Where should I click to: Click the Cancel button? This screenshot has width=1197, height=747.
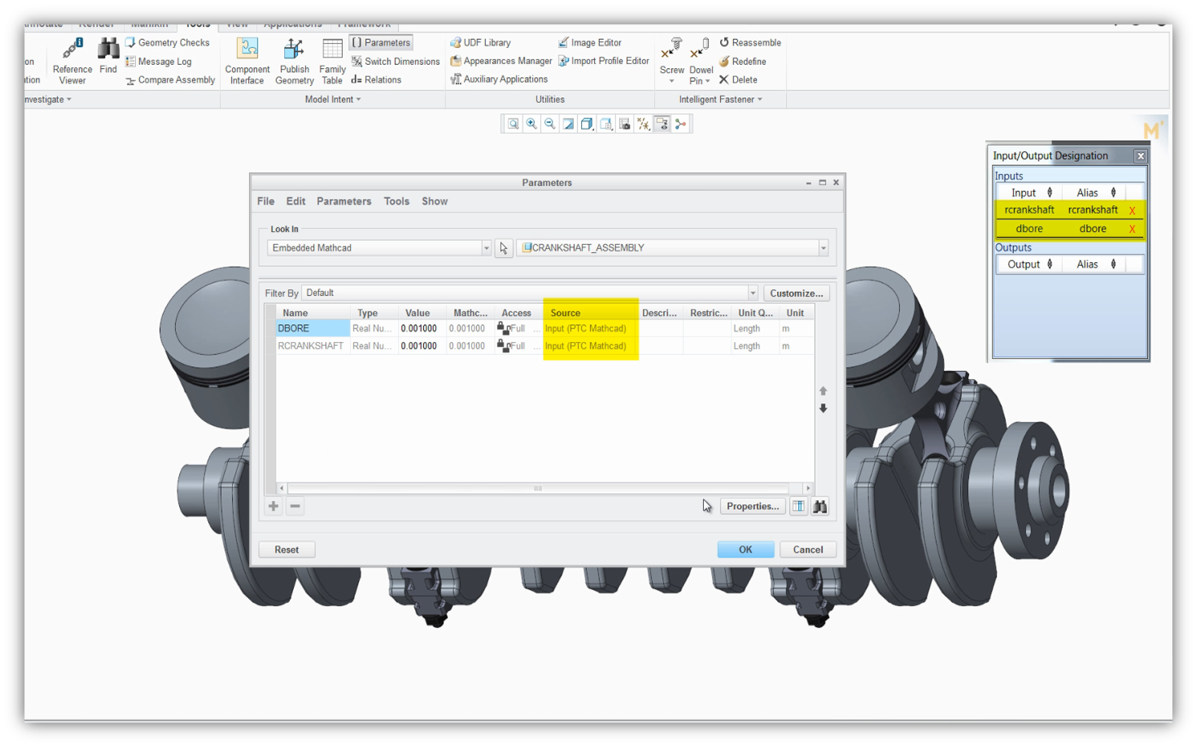coord(807,550)
